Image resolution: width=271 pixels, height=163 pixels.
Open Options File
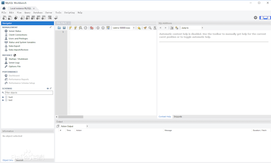15,66
